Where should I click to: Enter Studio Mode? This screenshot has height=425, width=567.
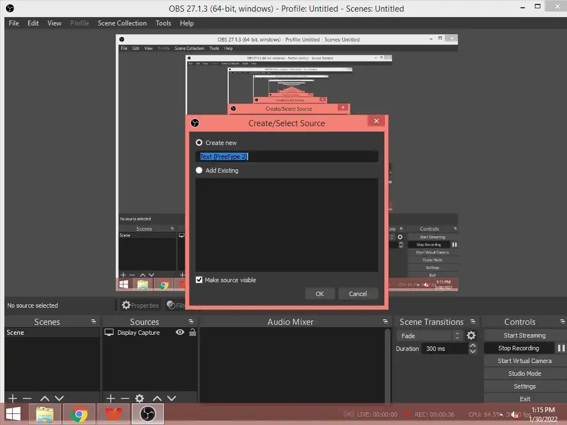(524, 374)
